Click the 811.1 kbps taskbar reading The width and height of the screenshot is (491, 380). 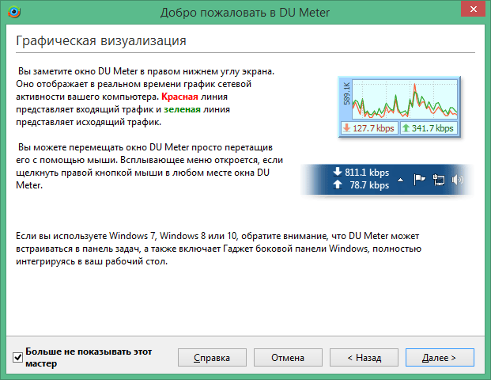click(367, 173)
